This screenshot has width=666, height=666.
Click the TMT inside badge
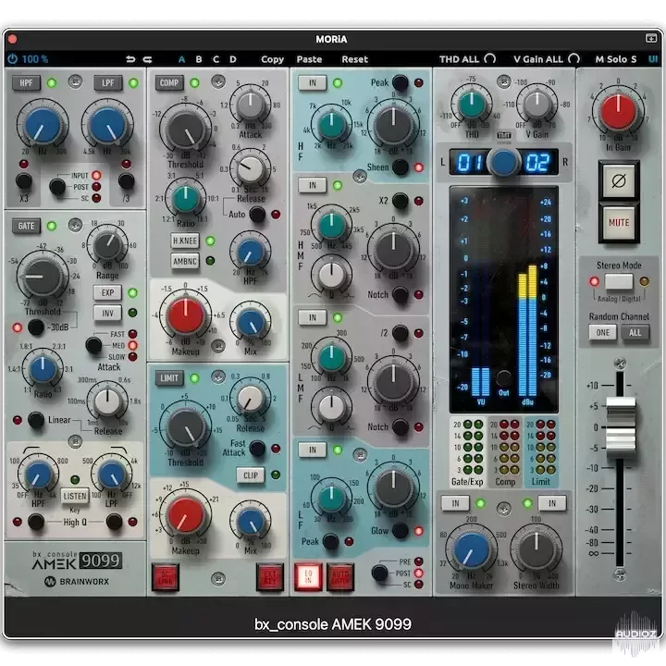point(504,136)
